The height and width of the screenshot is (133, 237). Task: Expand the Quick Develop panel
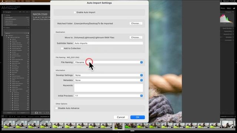[x=233, y=28]
